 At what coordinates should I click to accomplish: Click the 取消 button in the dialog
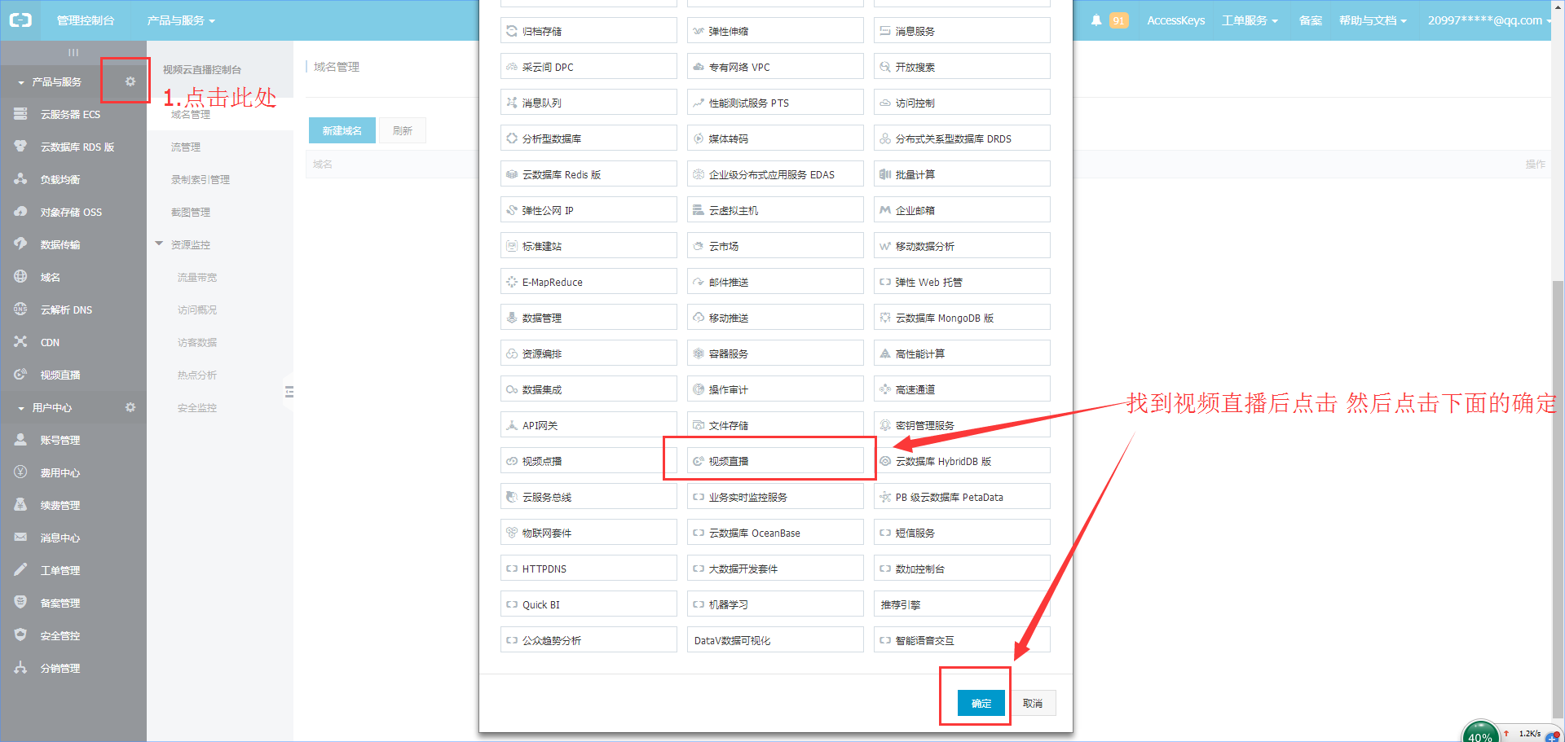click(x=1033, y=703)
